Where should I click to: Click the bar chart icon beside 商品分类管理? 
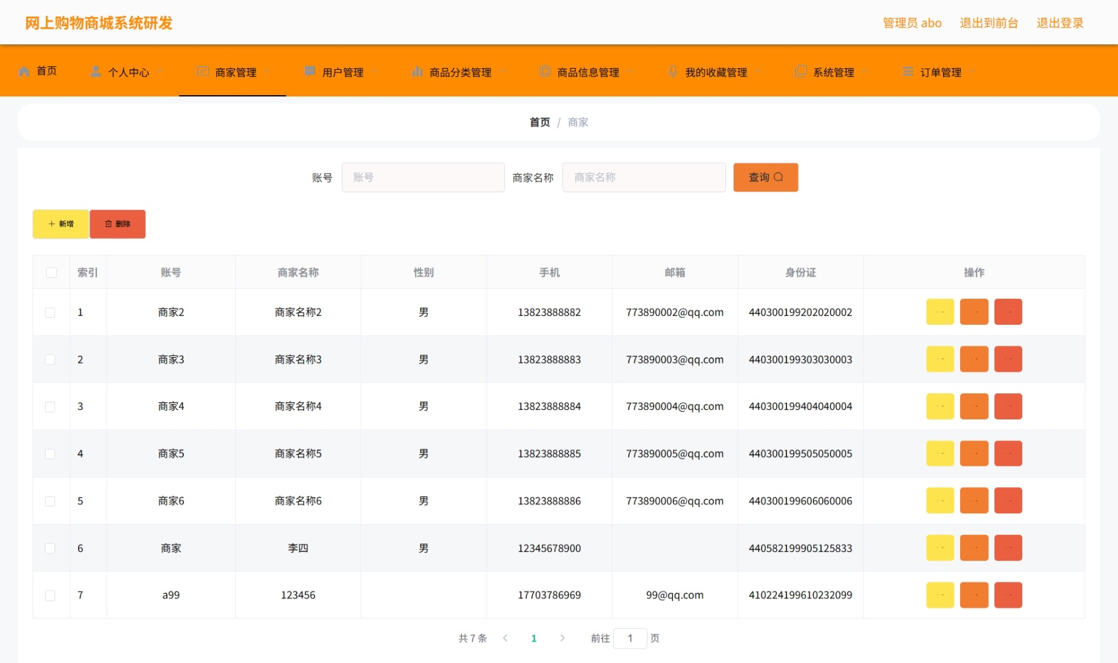[417, 71]
